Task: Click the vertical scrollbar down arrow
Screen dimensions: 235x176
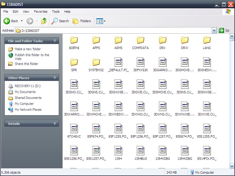Action: coord(232,166)
